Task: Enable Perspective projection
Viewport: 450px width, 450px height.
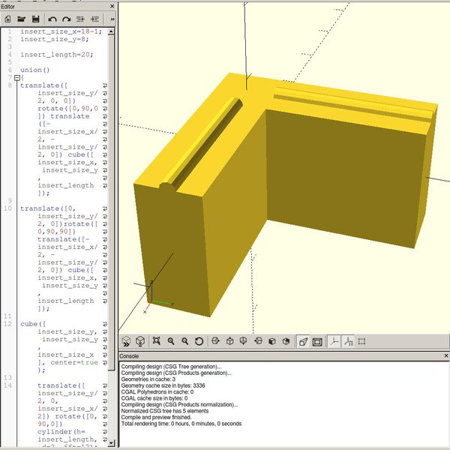Action: point(303,341)
